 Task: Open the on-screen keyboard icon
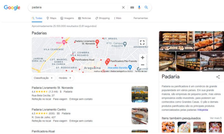(x=132, y=8)
